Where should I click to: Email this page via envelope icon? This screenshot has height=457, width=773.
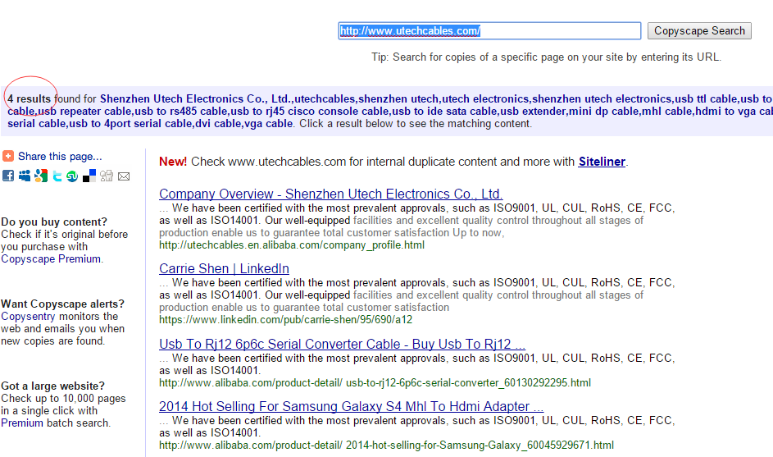[x=124, y=176]
